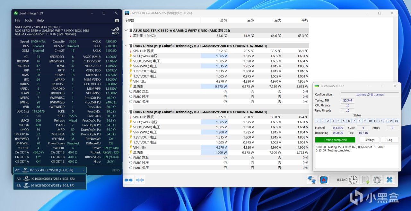411x211 pixels.
Task: Click lightning icon of 1.8V VOUT 电压 under DIMM [#1]
Action: (131, 71)
